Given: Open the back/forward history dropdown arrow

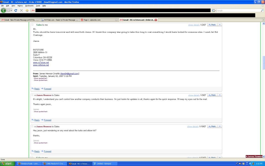Looking at the screenshot, I should click(x=11, y=11).
